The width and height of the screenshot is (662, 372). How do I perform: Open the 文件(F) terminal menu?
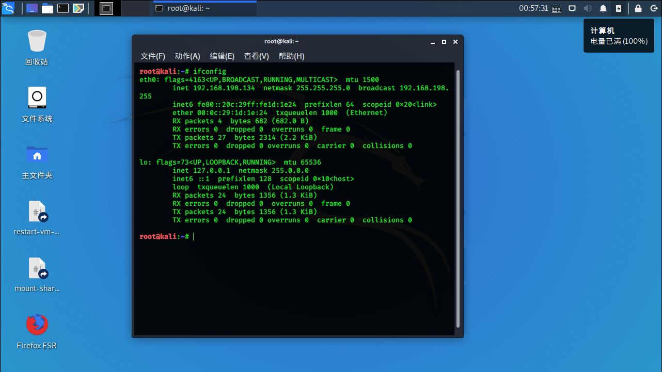[153, 56]
